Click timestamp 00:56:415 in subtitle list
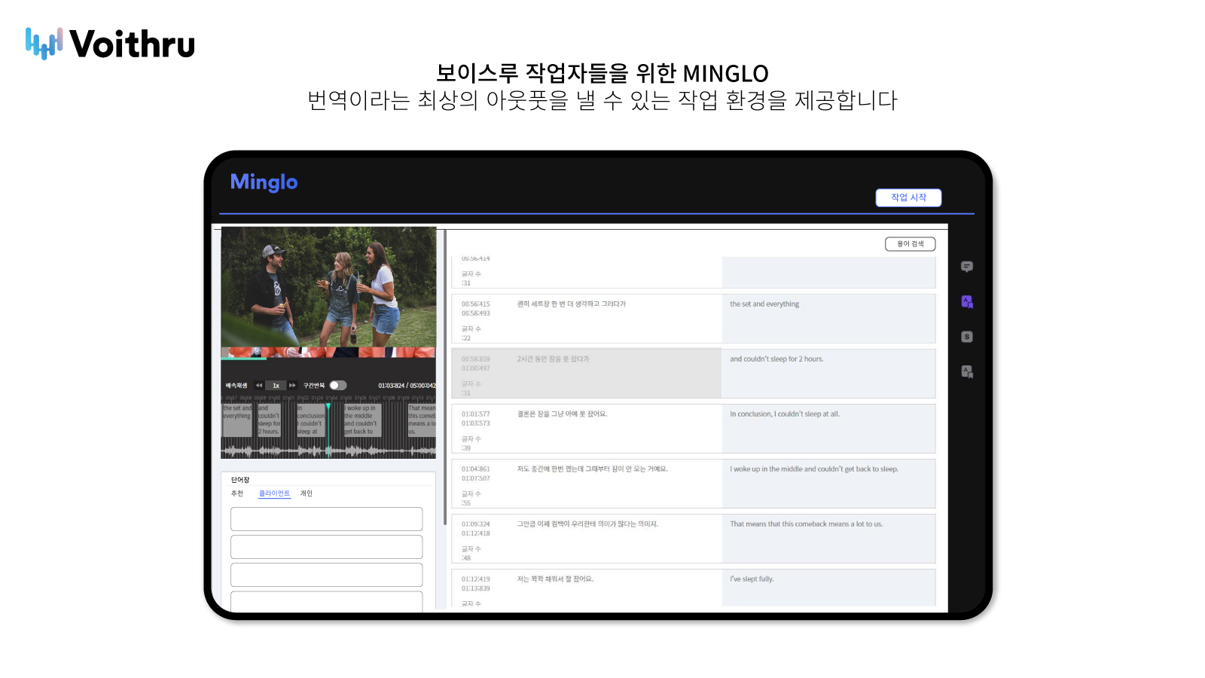 coord(475,304)
